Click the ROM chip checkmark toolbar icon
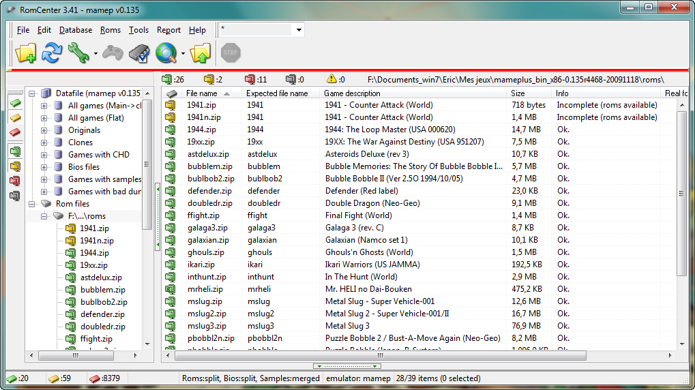The width and height of the screenshot is (695, 390). [139, 52]
